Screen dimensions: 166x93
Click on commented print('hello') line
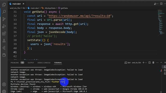click(42, 36)
